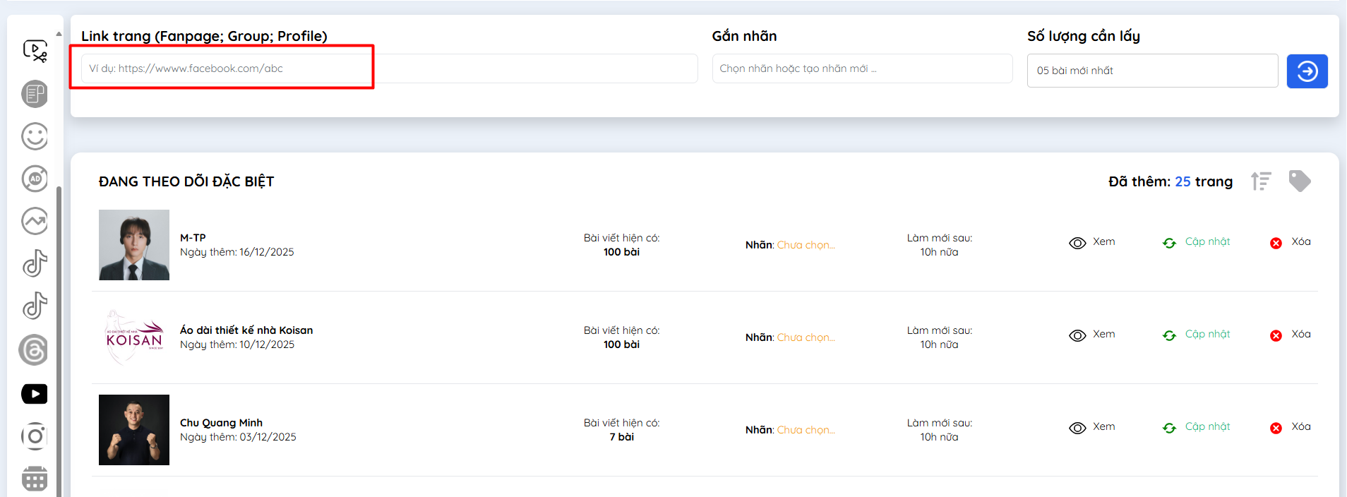Click the eye icon for Koisan page
This screenshot has height=497, width=1347.
[x=1077, y=335]
